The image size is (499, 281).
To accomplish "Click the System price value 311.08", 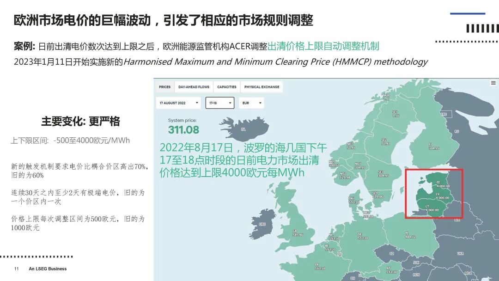I will coord(183,130).
